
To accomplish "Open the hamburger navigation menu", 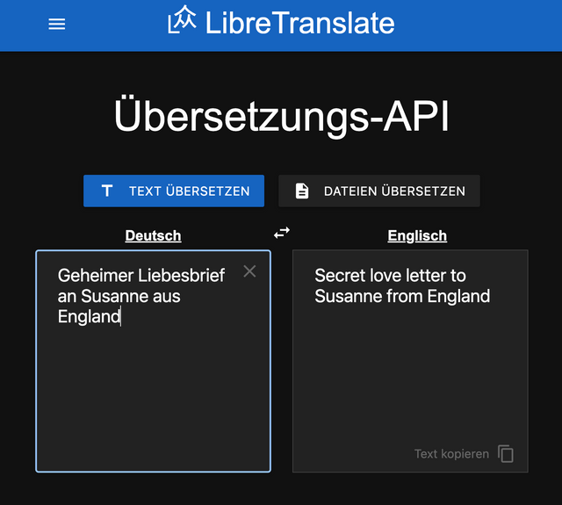I will pyautogui.click(x=56, y=25).
